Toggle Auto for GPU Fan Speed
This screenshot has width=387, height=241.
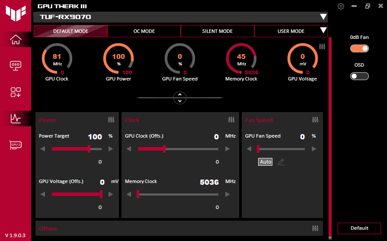pos(265,162)
